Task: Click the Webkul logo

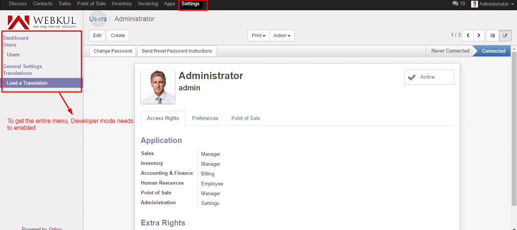Action: pos(42,22)
